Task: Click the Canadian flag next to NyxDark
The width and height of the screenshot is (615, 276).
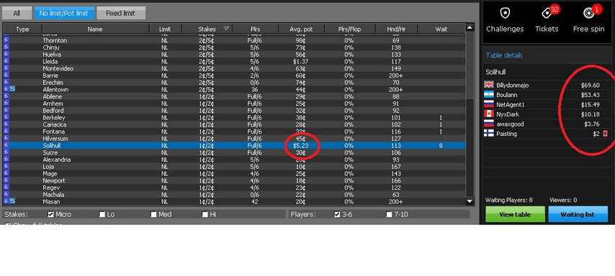Action: pos(489,114)
